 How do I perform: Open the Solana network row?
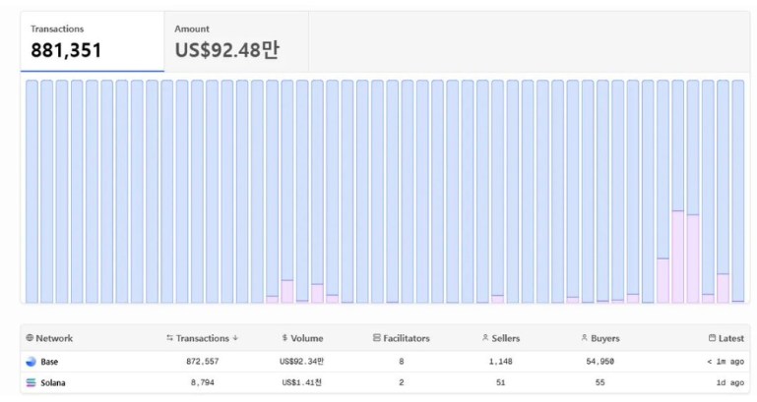tap(385, 382)
